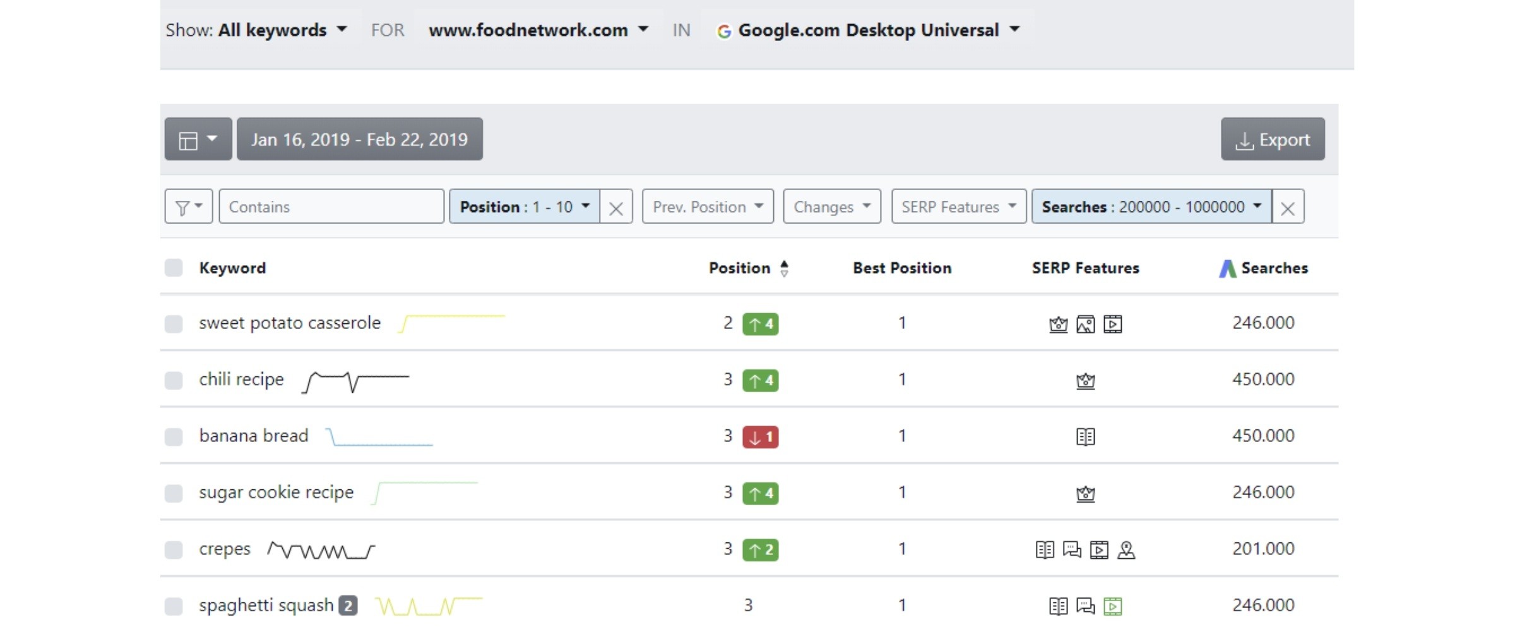This screenshot has height=639, width=1515.
Task: Click the video icon in sweet potato casserole row
Action: point(1112,324)
